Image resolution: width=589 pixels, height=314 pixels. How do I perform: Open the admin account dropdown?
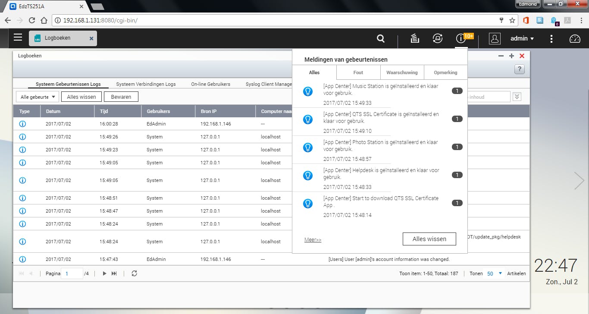(x=522, y=38)
